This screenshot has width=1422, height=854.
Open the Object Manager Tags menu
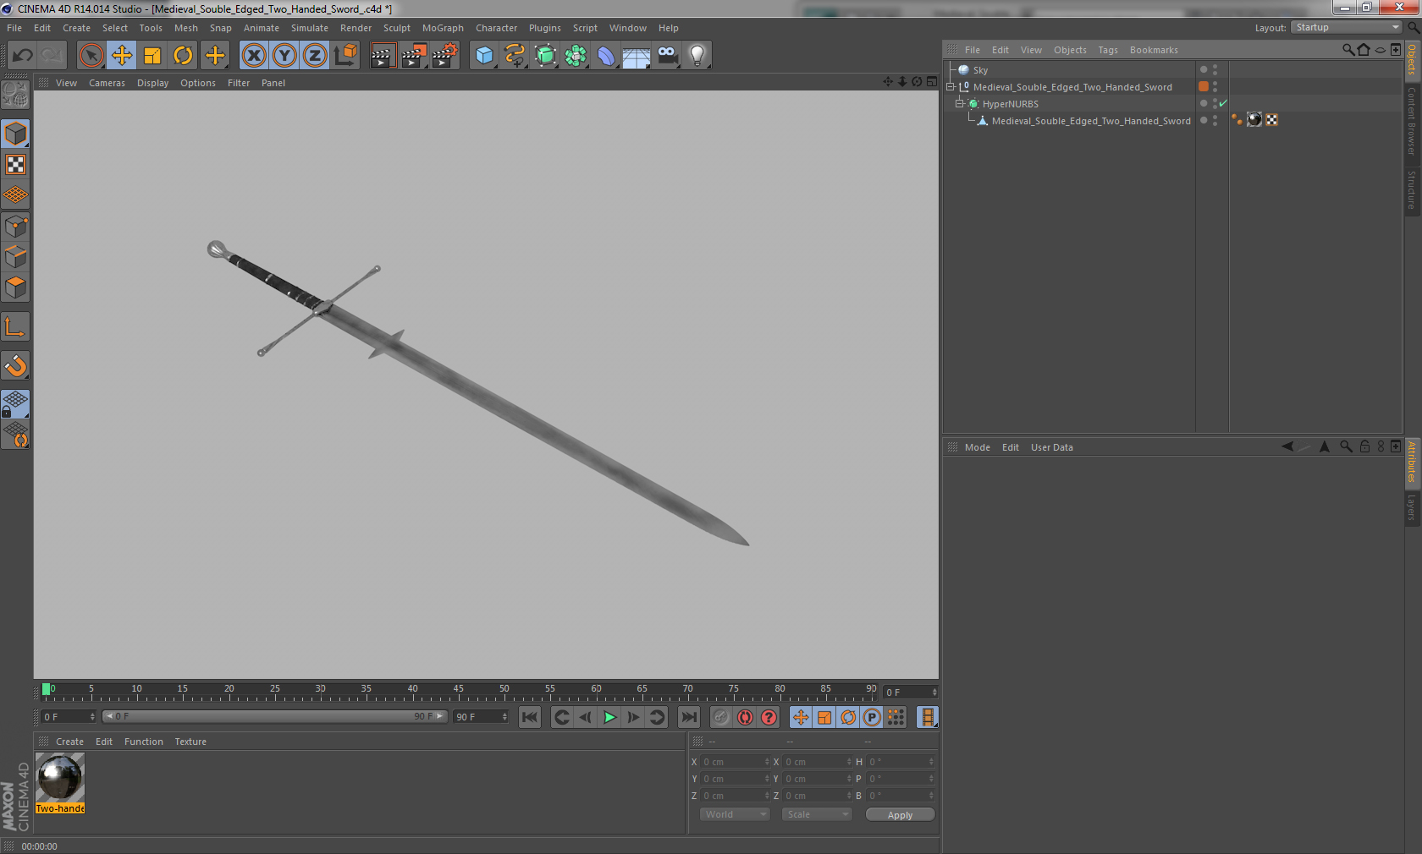pyautogui.click(x=1108, y=50)
